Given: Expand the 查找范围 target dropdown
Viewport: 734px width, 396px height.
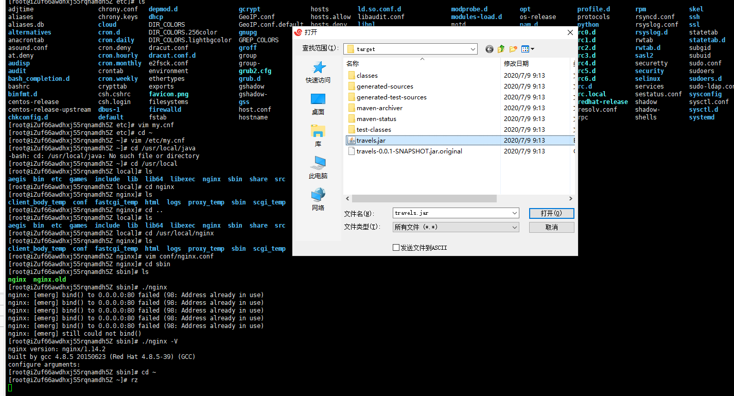Looking at the screenshot, I should 473,49.
